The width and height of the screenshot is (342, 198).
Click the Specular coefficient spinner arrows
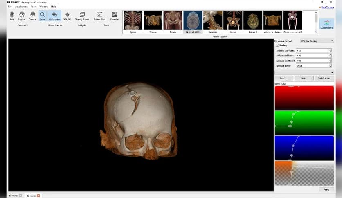click(x=330, y=61)
